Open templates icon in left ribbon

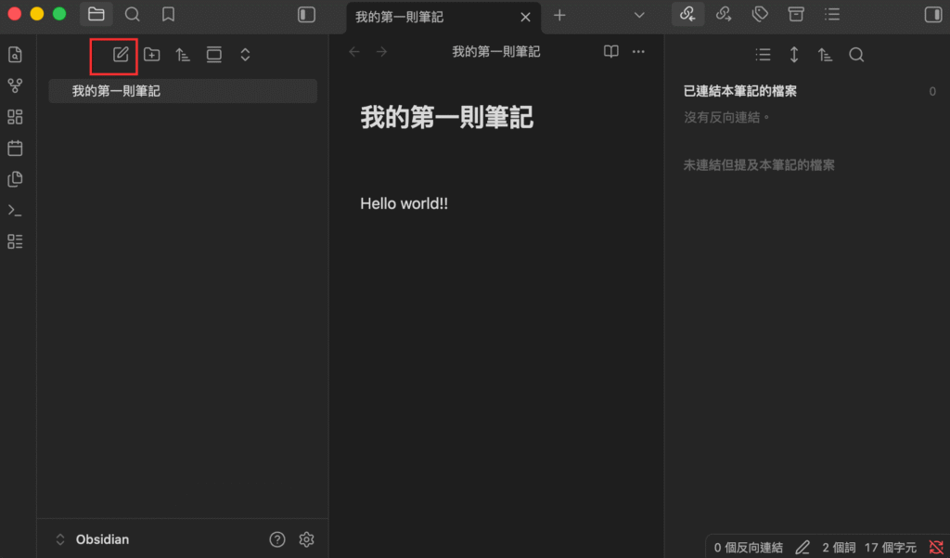tap(15, 179)
